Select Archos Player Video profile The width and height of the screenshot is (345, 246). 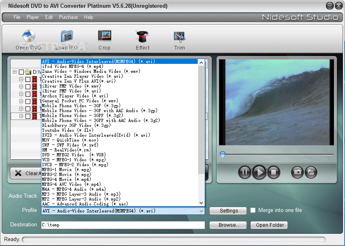pos(120,96)
